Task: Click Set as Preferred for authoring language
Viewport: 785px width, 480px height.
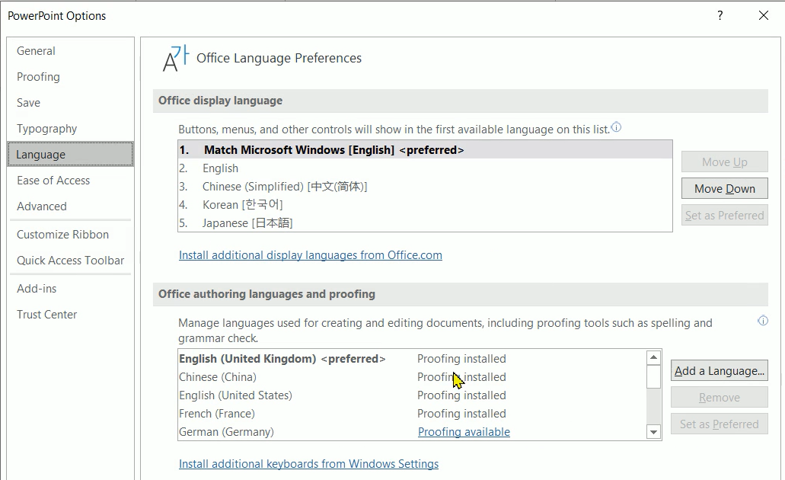Action: coord(720,424)
